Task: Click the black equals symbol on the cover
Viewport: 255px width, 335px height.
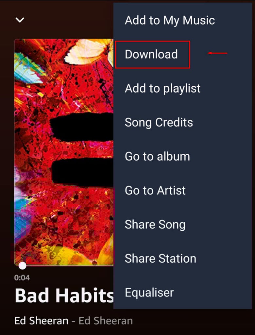Action: tap(82, 149)
